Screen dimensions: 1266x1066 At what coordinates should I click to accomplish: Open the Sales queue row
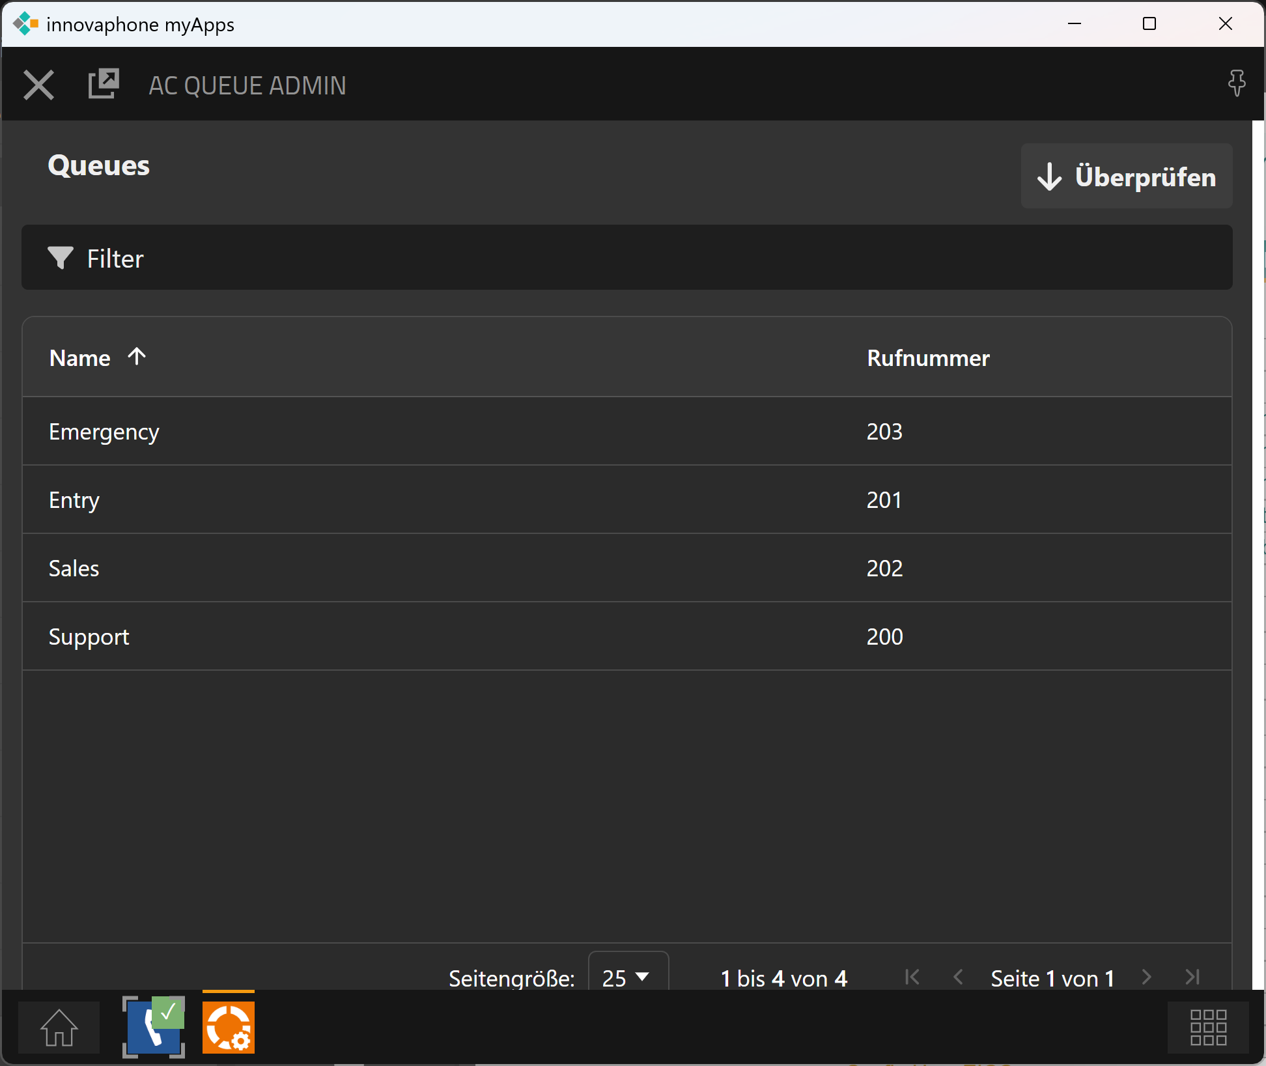tap(74, 568)
